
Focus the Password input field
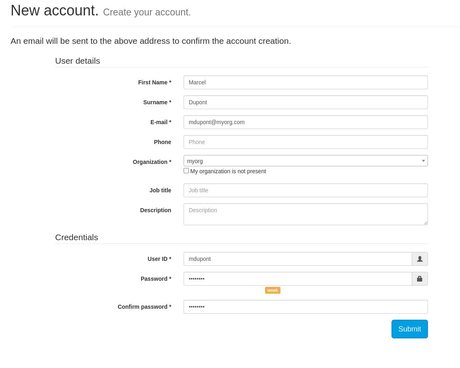click(x=298, y=279)
